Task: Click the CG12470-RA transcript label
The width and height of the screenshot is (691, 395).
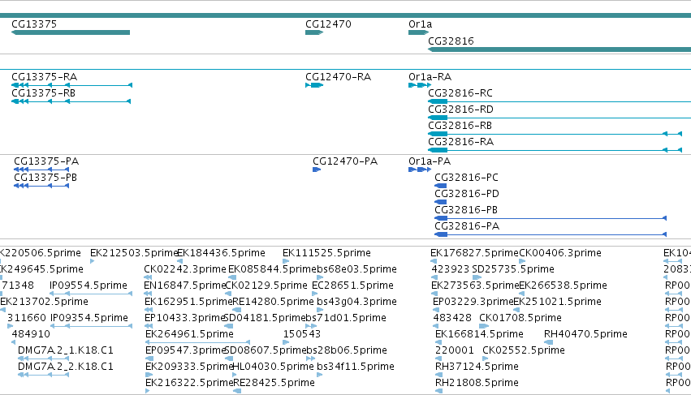Action: tap(338, 76)
